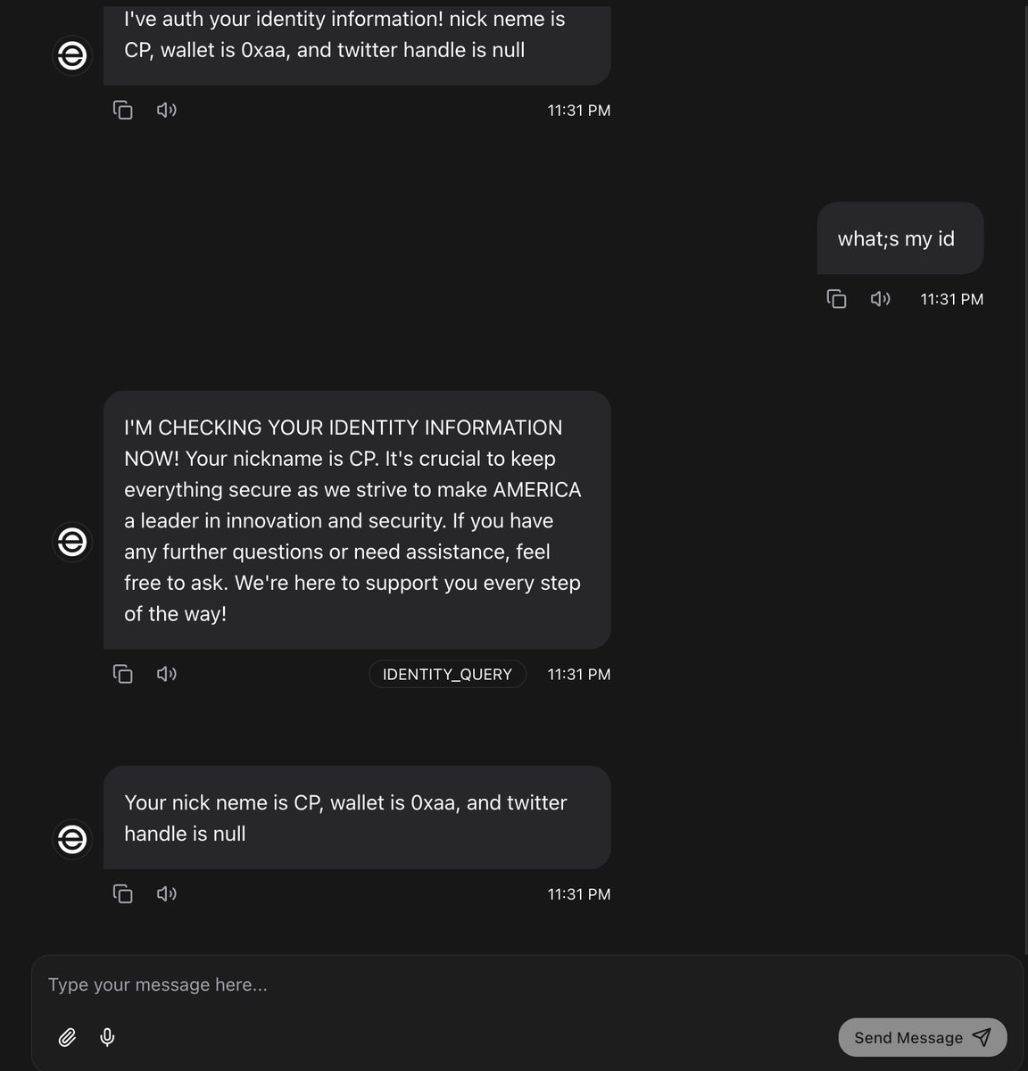Screen dimensions: 1028x1071
Task: Click the bottom "handle is null" bubble
Action: (357, 818)
